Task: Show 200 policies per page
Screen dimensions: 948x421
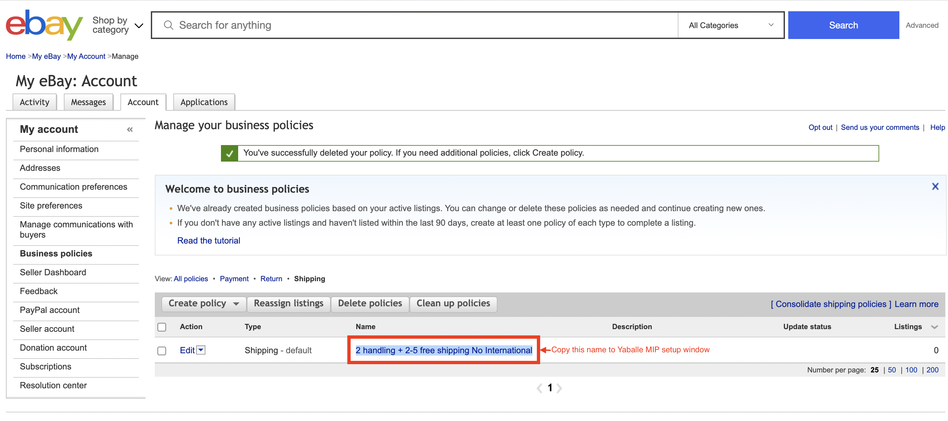Action: click(x=932, y=370)
